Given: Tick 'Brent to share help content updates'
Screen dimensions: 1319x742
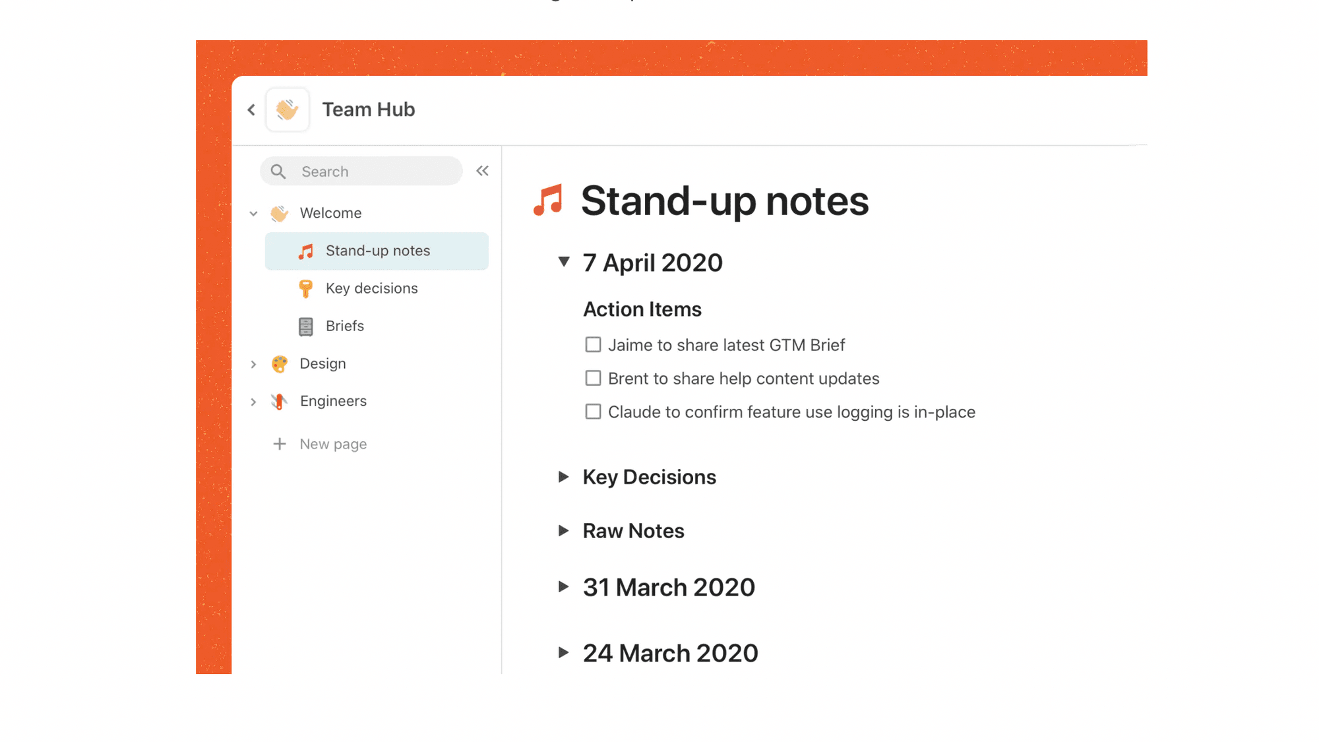Looking at the screenshot, I should pyautogui.click(x=593, y=379).
